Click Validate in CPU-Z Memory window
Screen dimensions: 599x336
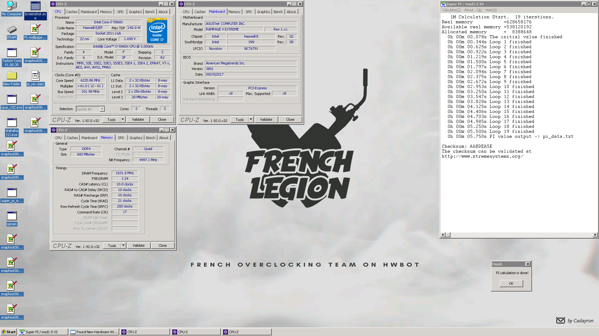pos(139,245)
